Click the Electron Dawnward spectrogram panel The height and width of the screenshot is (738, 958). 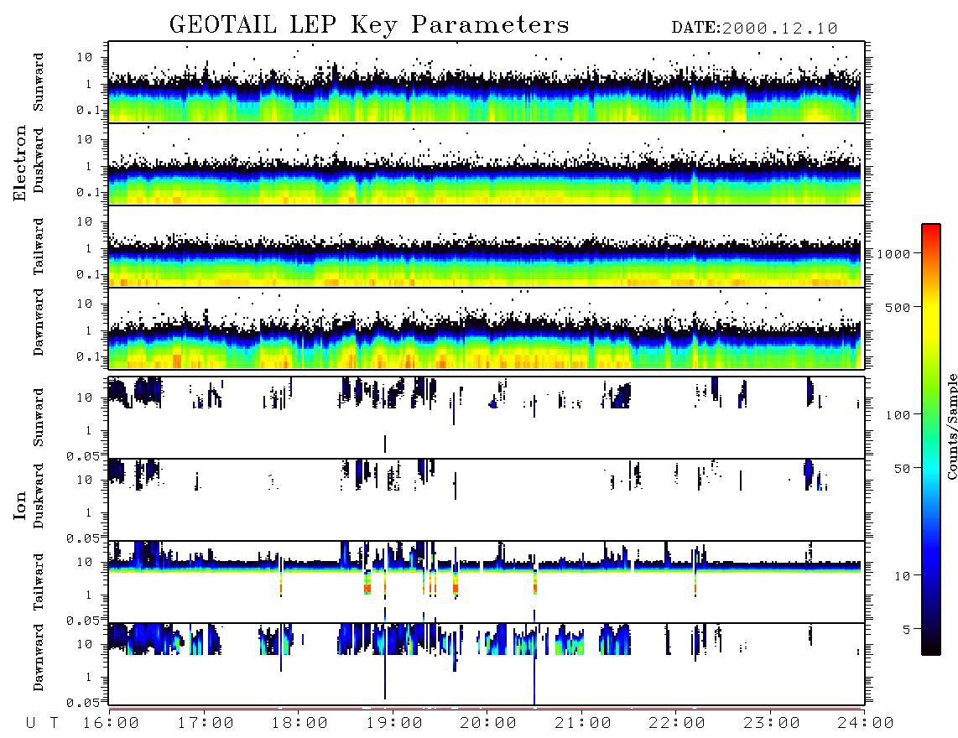coord(487,328)
